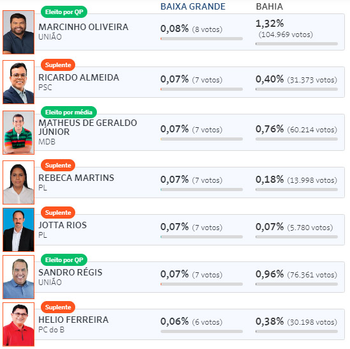The image size is (350, 349).
Task: Click the BAHIA column header
Action: [x=270, y=6]
